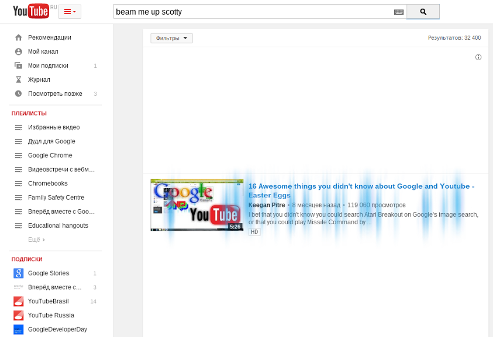Open Вперёд вместе с Goo… playlist
The image size is (493, 337).
[x=61, y=211]
